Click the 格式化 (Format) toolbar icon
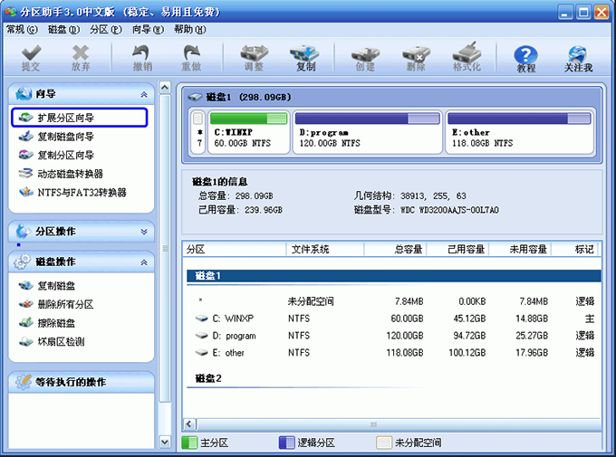This screenshot has width=616, height=457. (x=467, y=58)
